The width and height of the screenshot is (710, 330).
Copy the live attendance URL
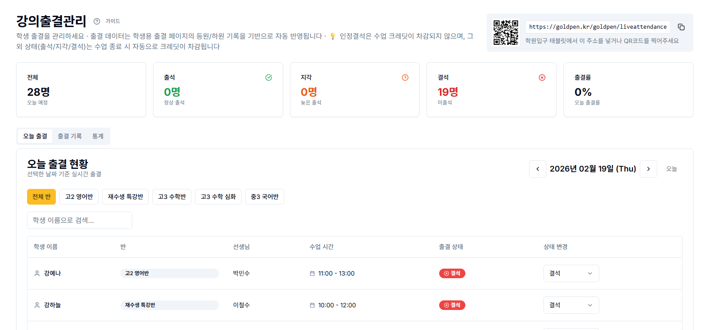[x=681, y=27]
